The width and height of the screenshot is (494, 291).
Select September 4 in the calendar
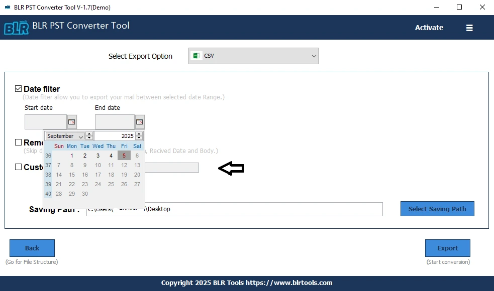pos(111,156)
